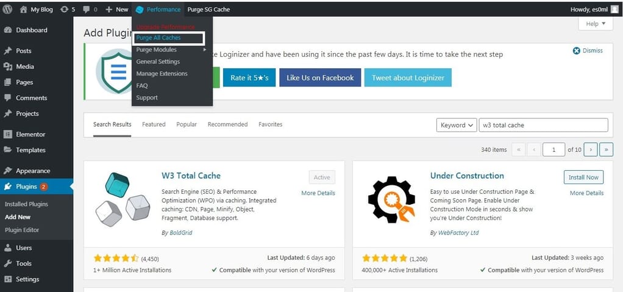Click the plugin search input field
This screenshot has width=623, height=292.
(544, 125)
